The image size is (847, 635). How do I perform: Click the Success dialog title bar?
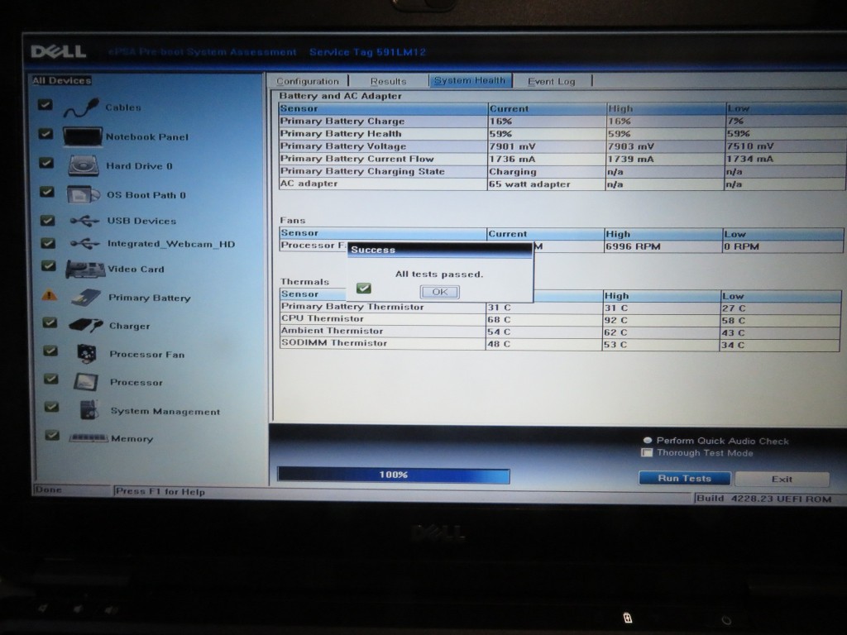tap(439, 250)
